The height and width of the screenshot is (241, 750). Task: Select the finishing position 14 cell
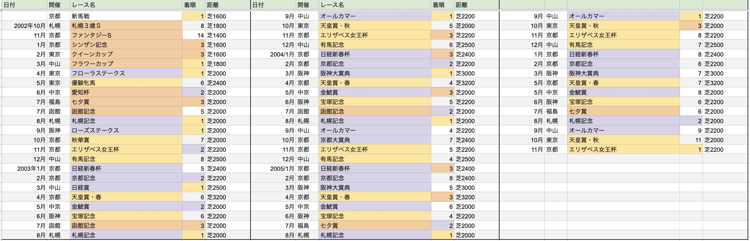[x=194, y=35]
